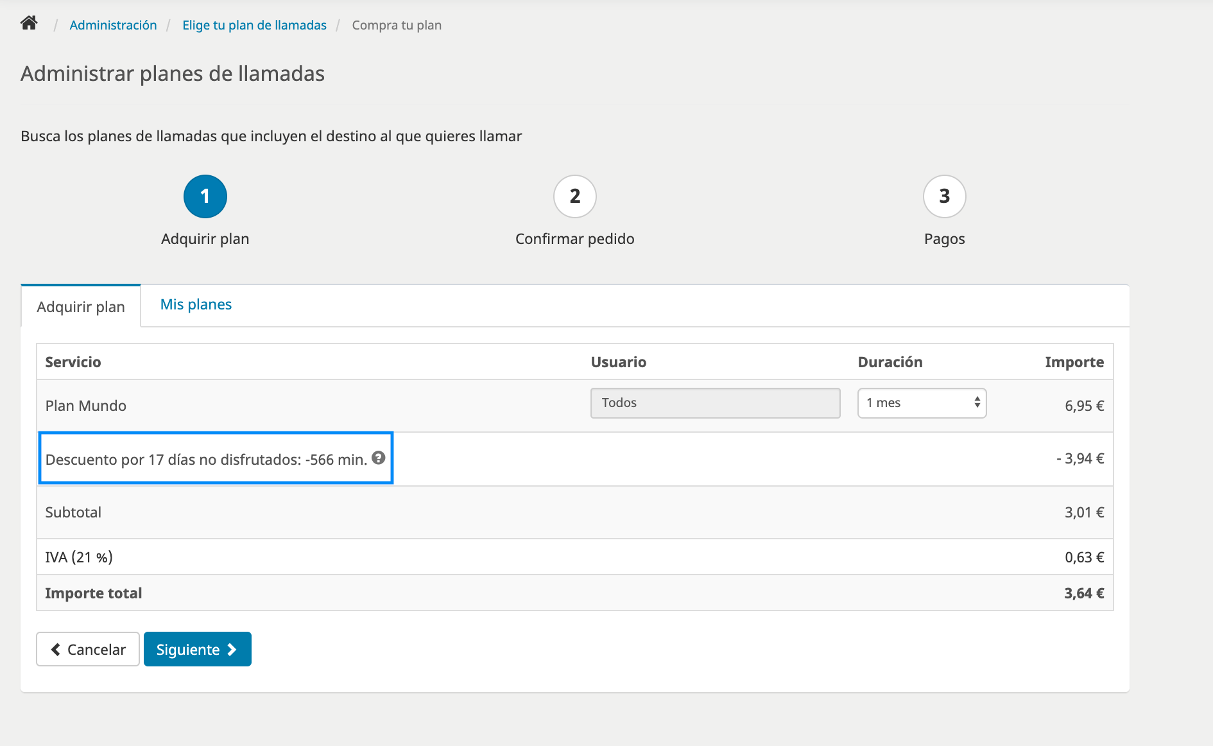Switch to the Mis planes tab
The width and height of the screenshot is (1213, 746).
coord(196,304)
